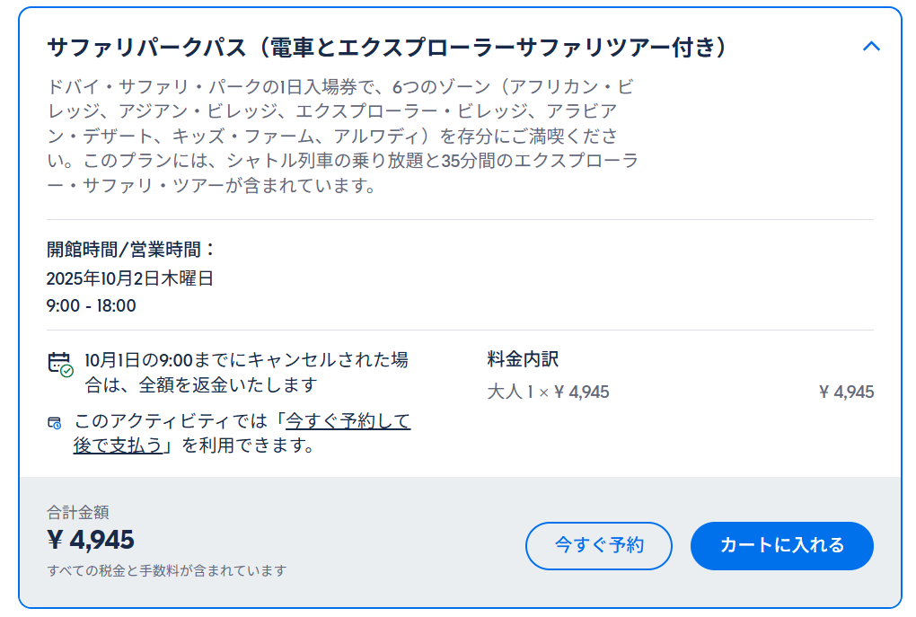
Task: Click the ¥ 4,945 total amount
Action: [x=91, y=539]
